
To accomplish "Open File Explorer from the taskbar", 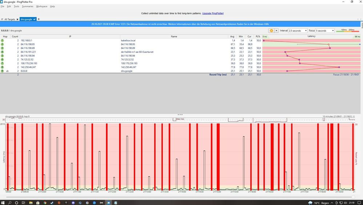I will tap(31, 203).
